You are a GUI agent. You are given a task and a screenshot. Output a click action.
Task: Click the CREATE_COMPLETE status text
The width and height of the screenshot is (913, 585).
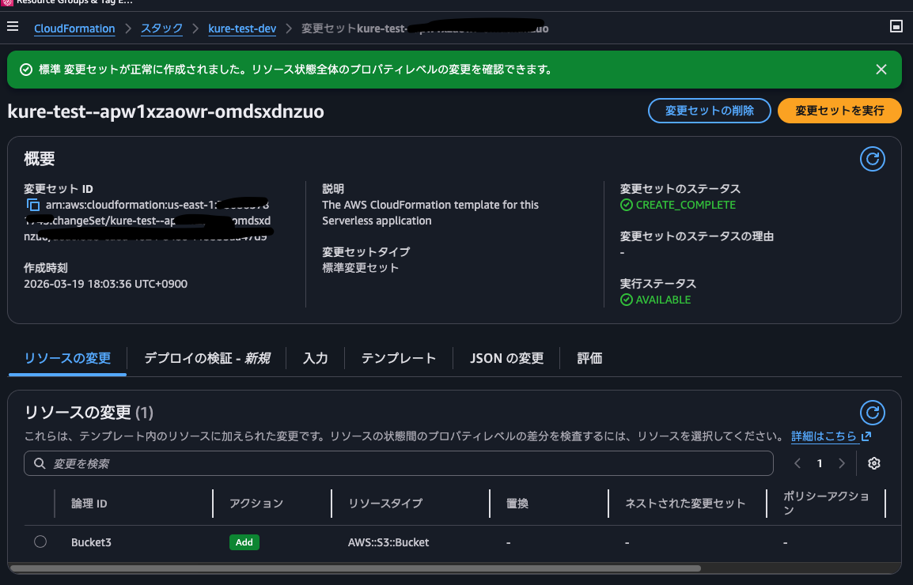(x=685, y=205)
